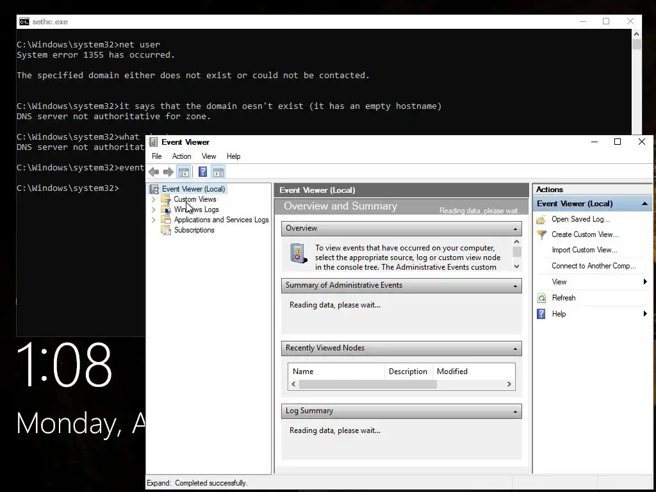
Task: Open the Help toolbar icon (question mark)
Action: [202, 172]
